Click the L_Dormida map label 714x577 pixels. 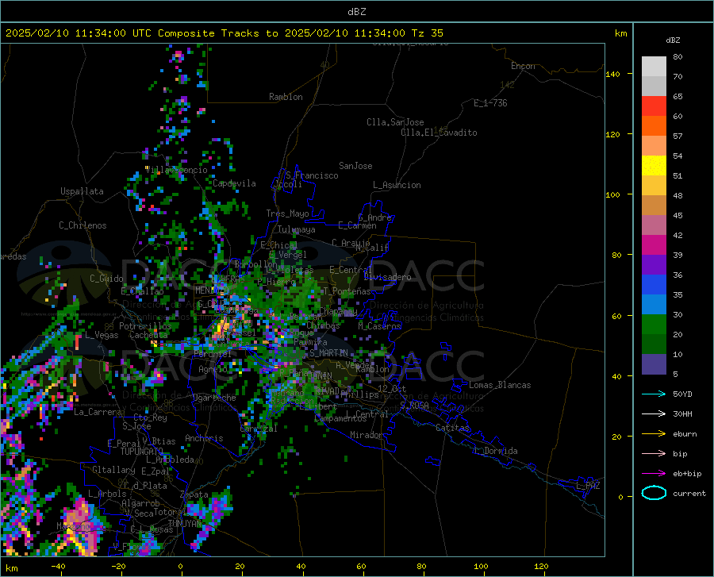495,451
